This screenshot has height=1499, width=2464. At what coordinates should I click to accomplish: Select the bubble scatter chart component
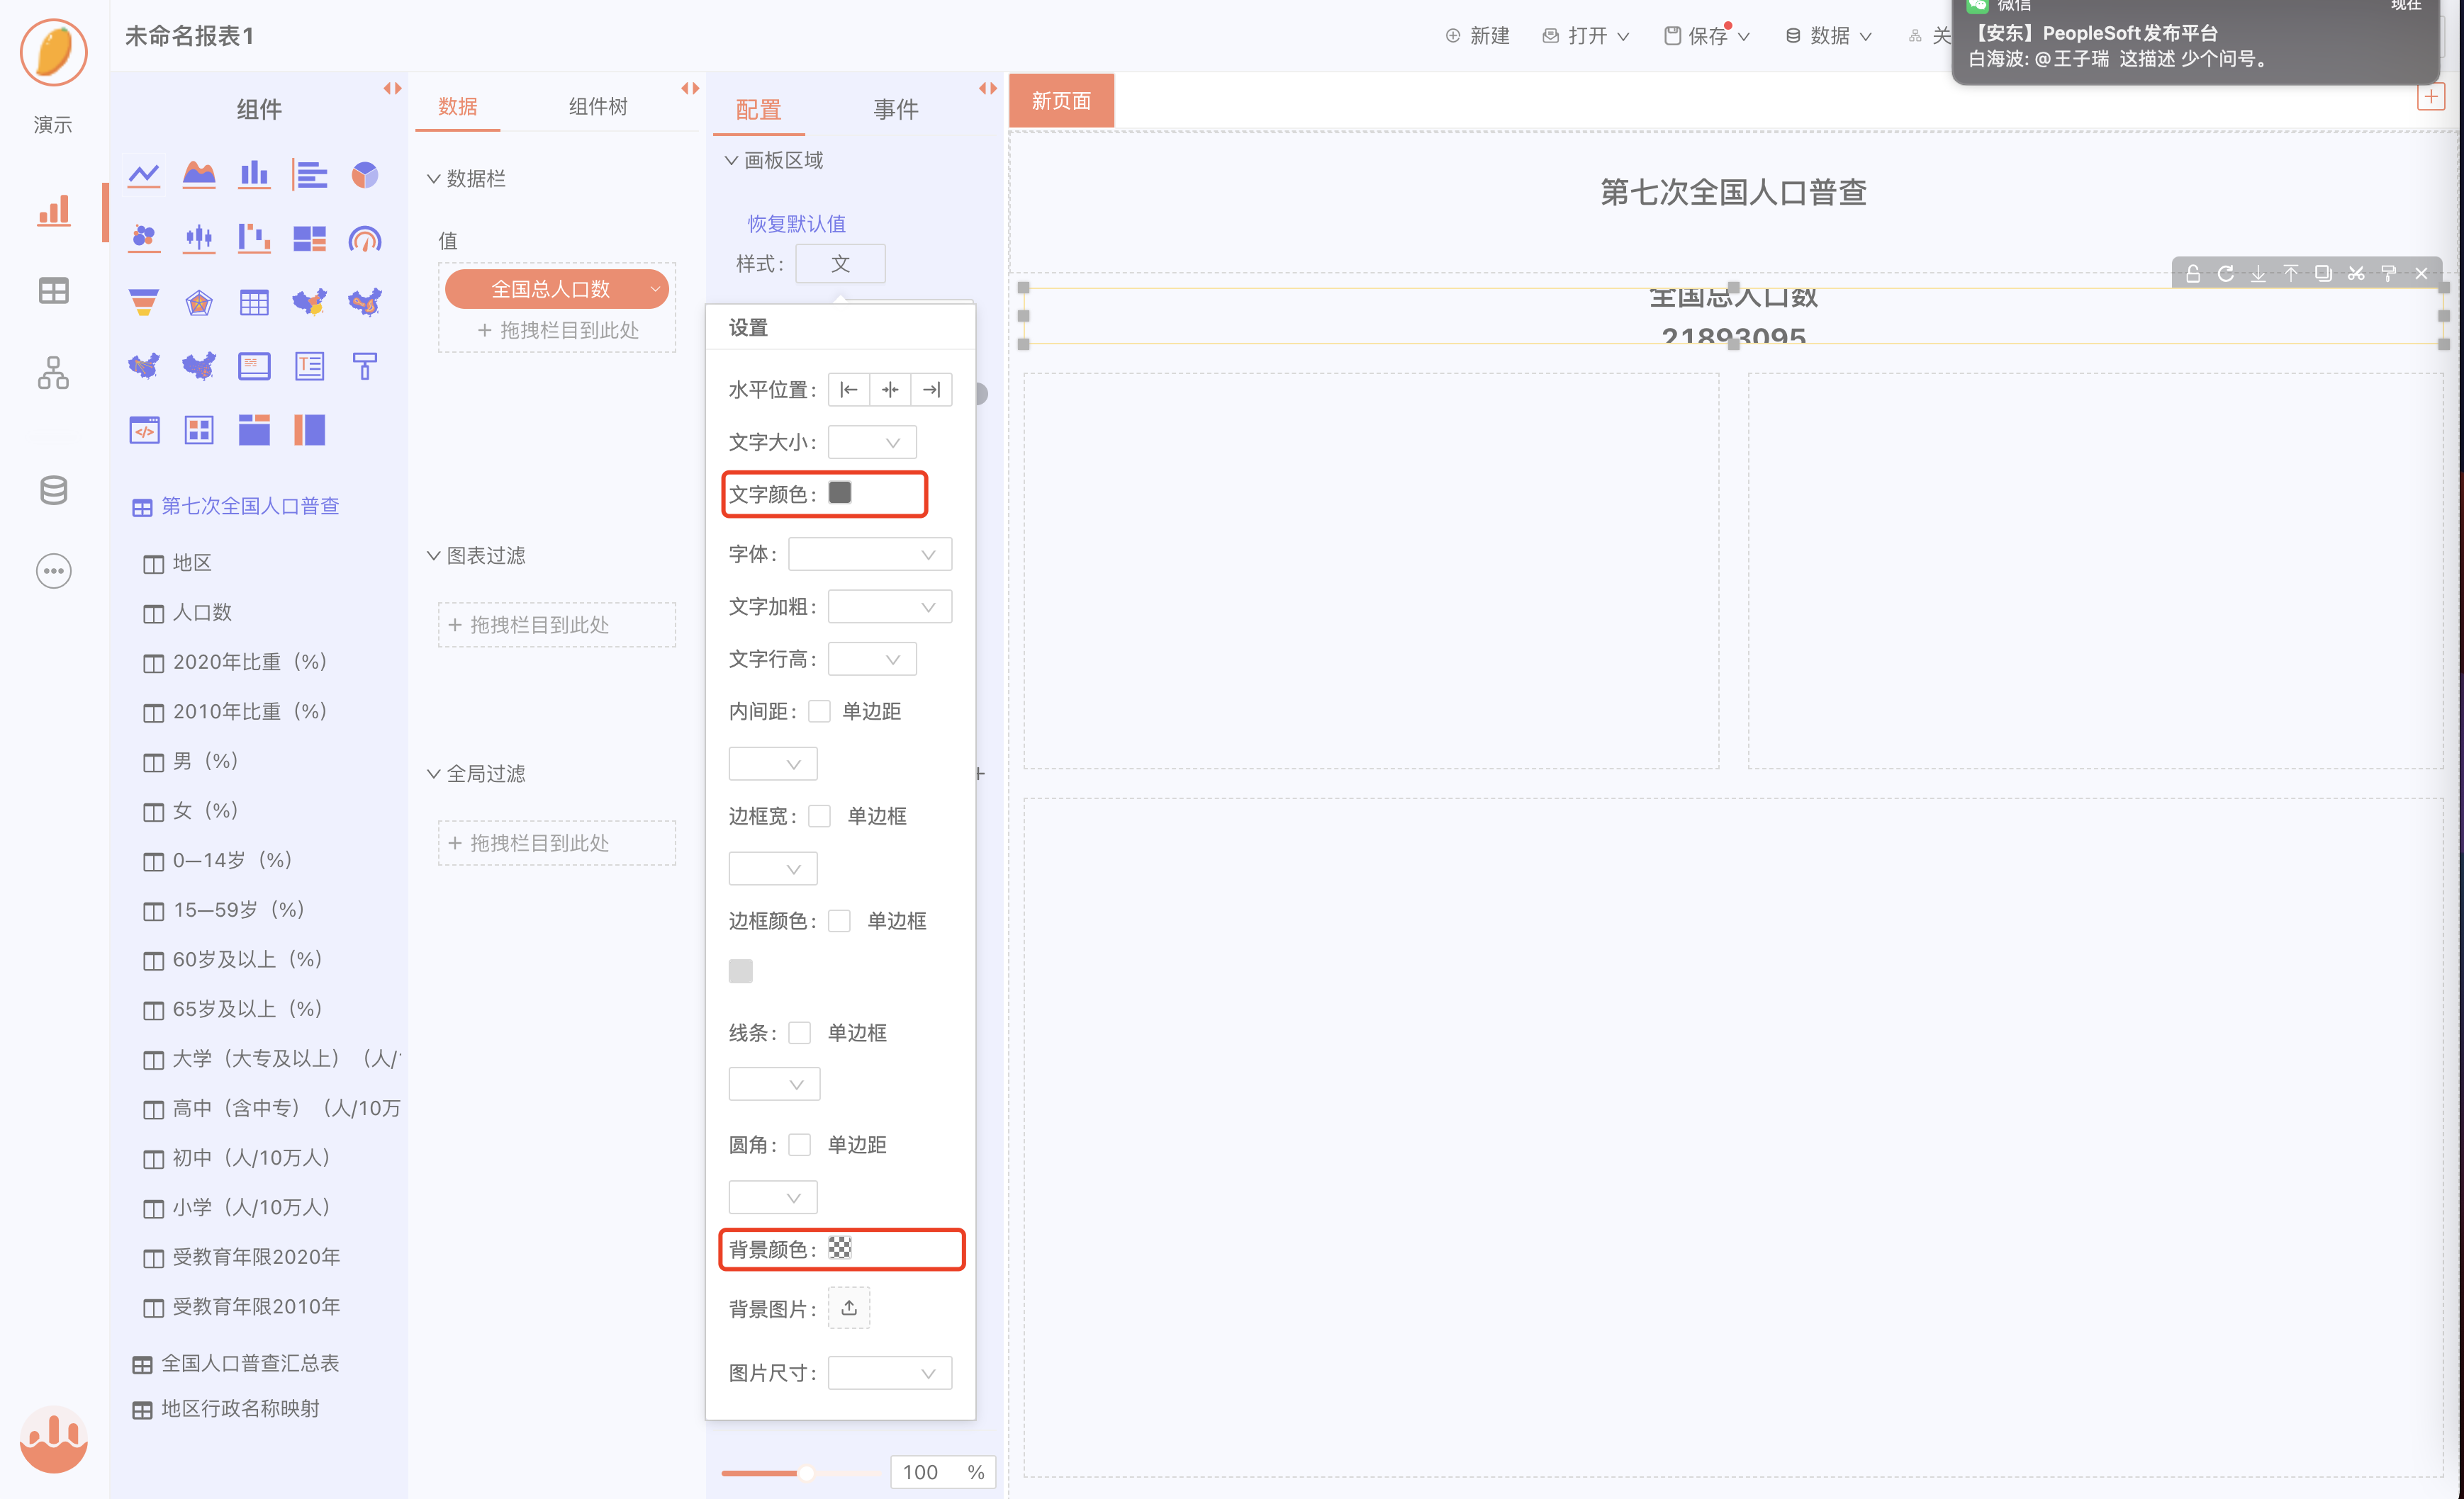click(144, 238)
